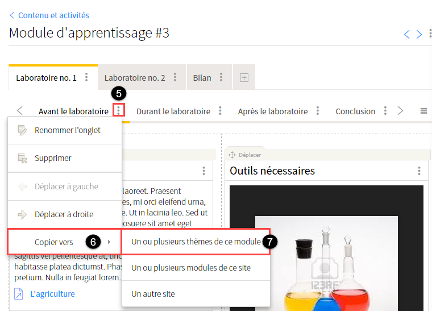Select the Durant le laboratoire theme tab
Viewport: 432px width, 311px height.
173,111
